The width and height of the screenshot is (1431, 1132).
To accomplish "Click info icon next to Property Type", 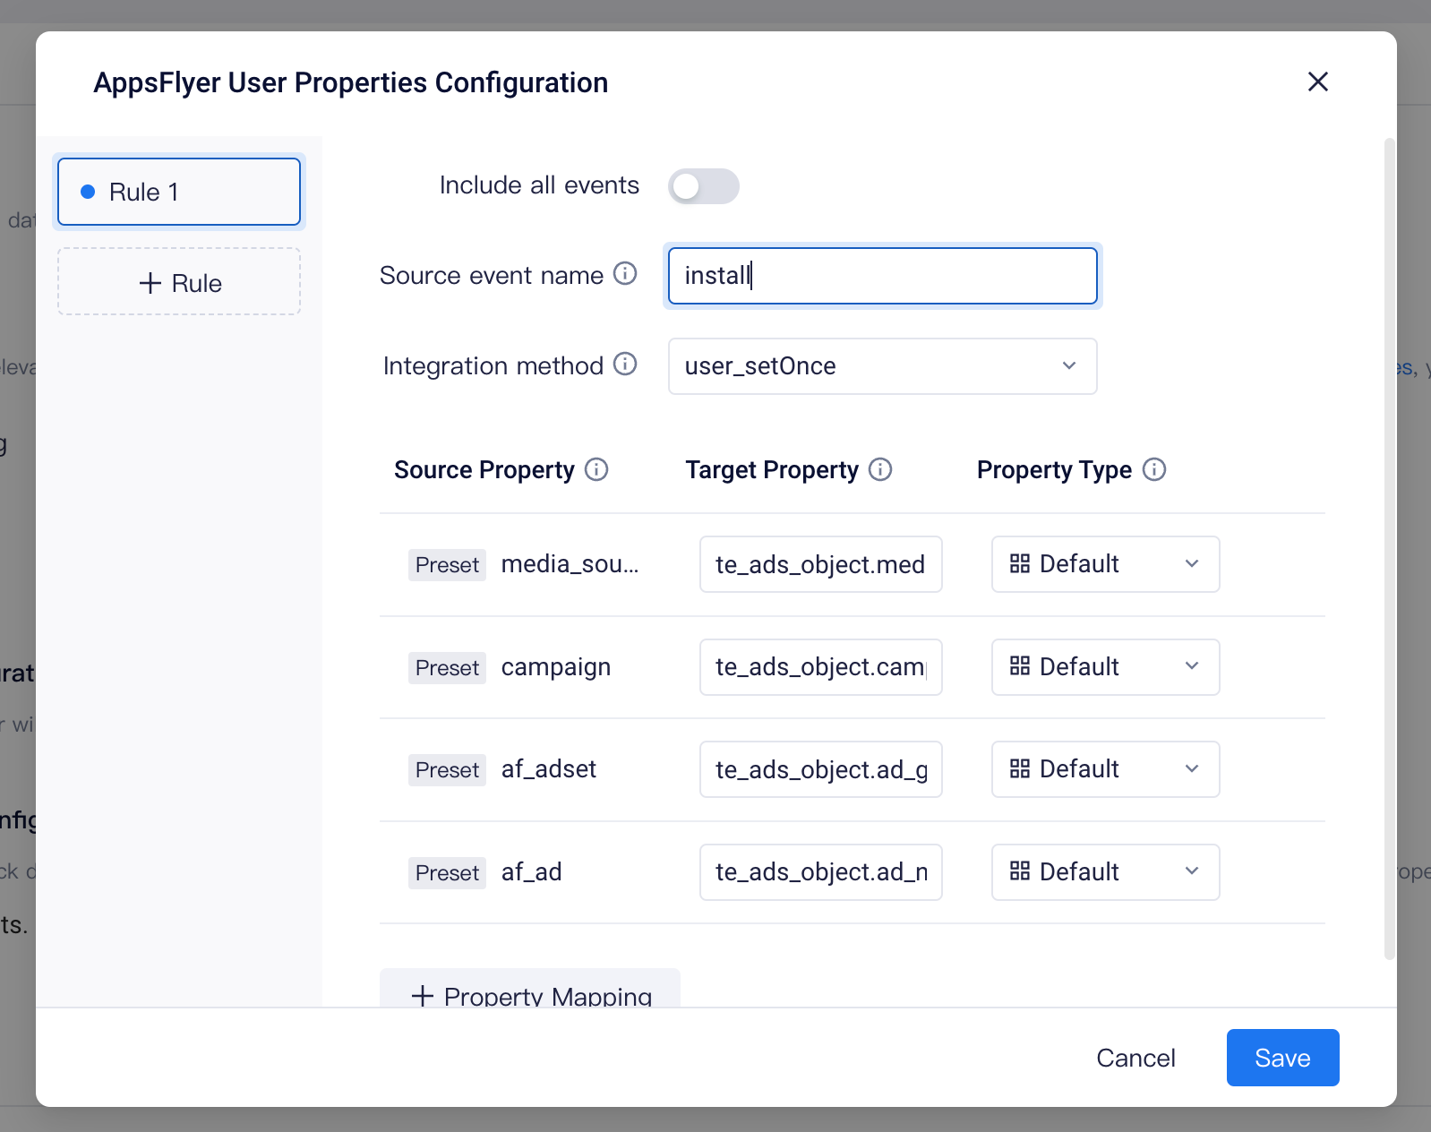I will point(1154,469).
